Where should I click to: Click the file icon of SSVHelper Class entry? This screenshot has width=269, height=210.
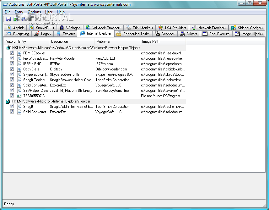(x=19, y=91)
